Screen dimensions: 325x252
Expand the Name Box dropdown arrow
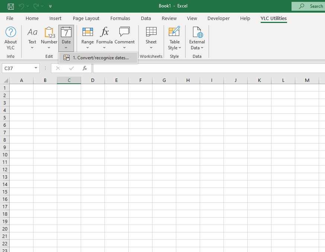coord(36,68)
